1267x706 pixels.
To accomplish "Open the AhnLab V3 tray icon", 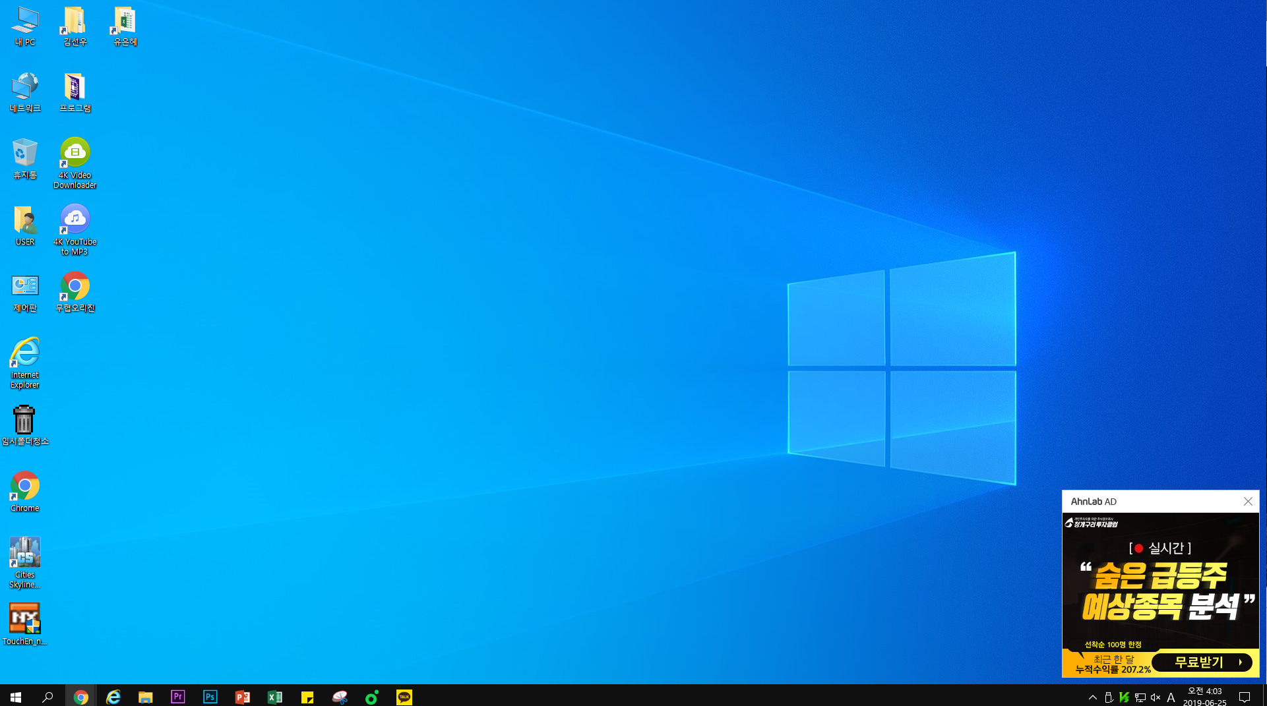I will (1125, 697).
